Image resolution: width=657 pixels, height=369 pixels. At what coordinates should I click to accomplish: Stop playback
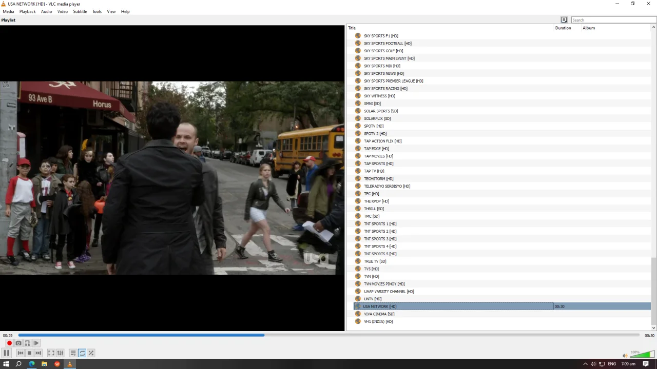point(29,353)
